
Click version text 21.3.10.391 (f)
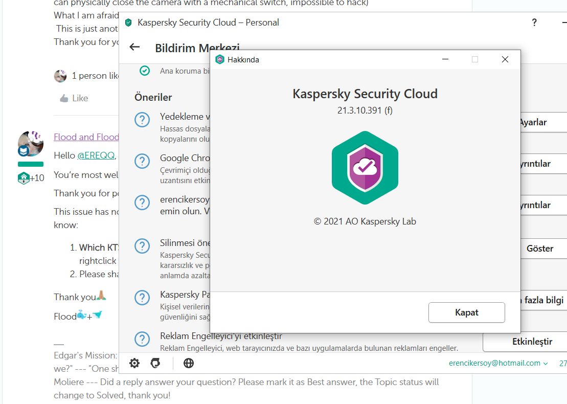pyautogui.click(x=365, y=110)
